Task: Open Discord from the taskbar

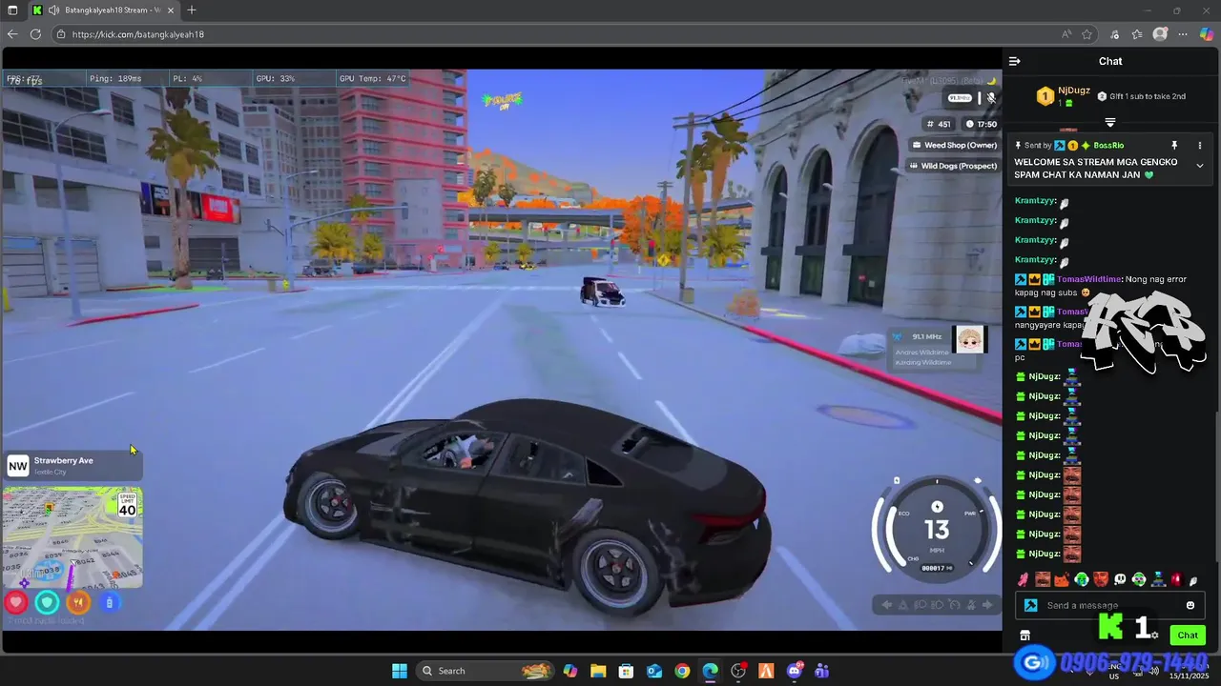Action: [x=794, y=671]
